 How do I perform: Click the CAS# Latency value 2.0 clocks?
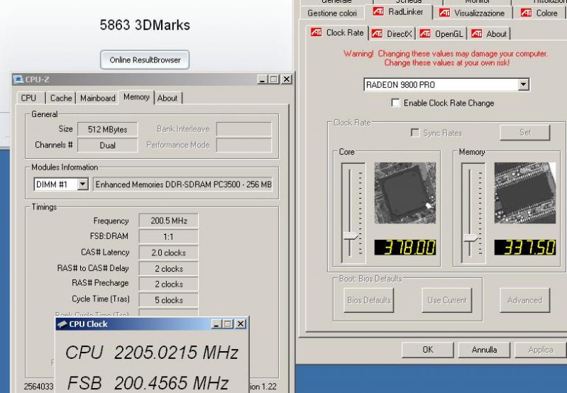(168, 253)
